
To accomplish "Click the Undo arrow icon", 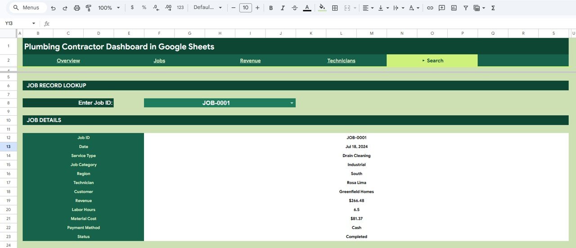I will [54, 8].
